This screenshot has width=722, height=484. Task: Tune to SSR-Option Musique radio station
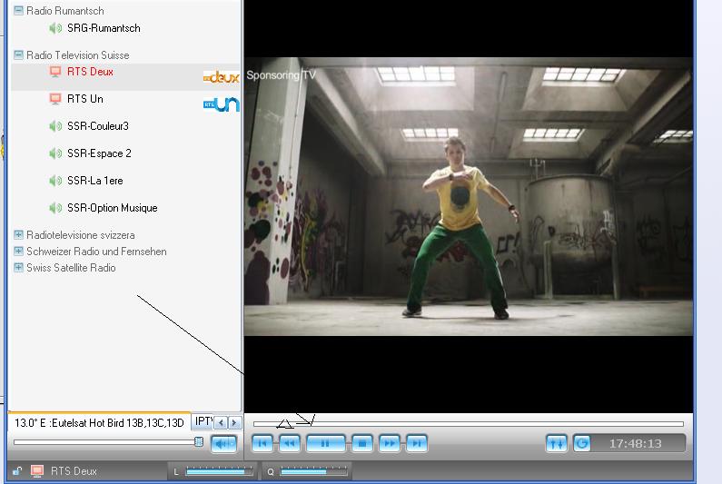(x=113, y=208)
